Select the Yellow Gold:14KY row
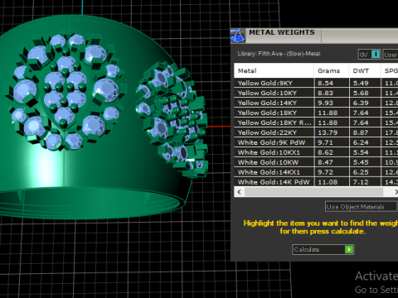This screenshot has height=298, width=398. [316, 103]
